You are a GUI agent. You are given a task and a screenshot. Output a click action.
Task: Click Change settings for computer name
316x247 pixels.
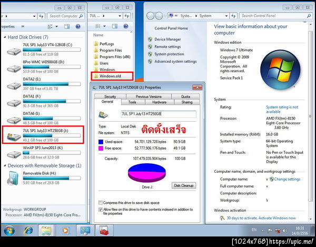(287, 179)
